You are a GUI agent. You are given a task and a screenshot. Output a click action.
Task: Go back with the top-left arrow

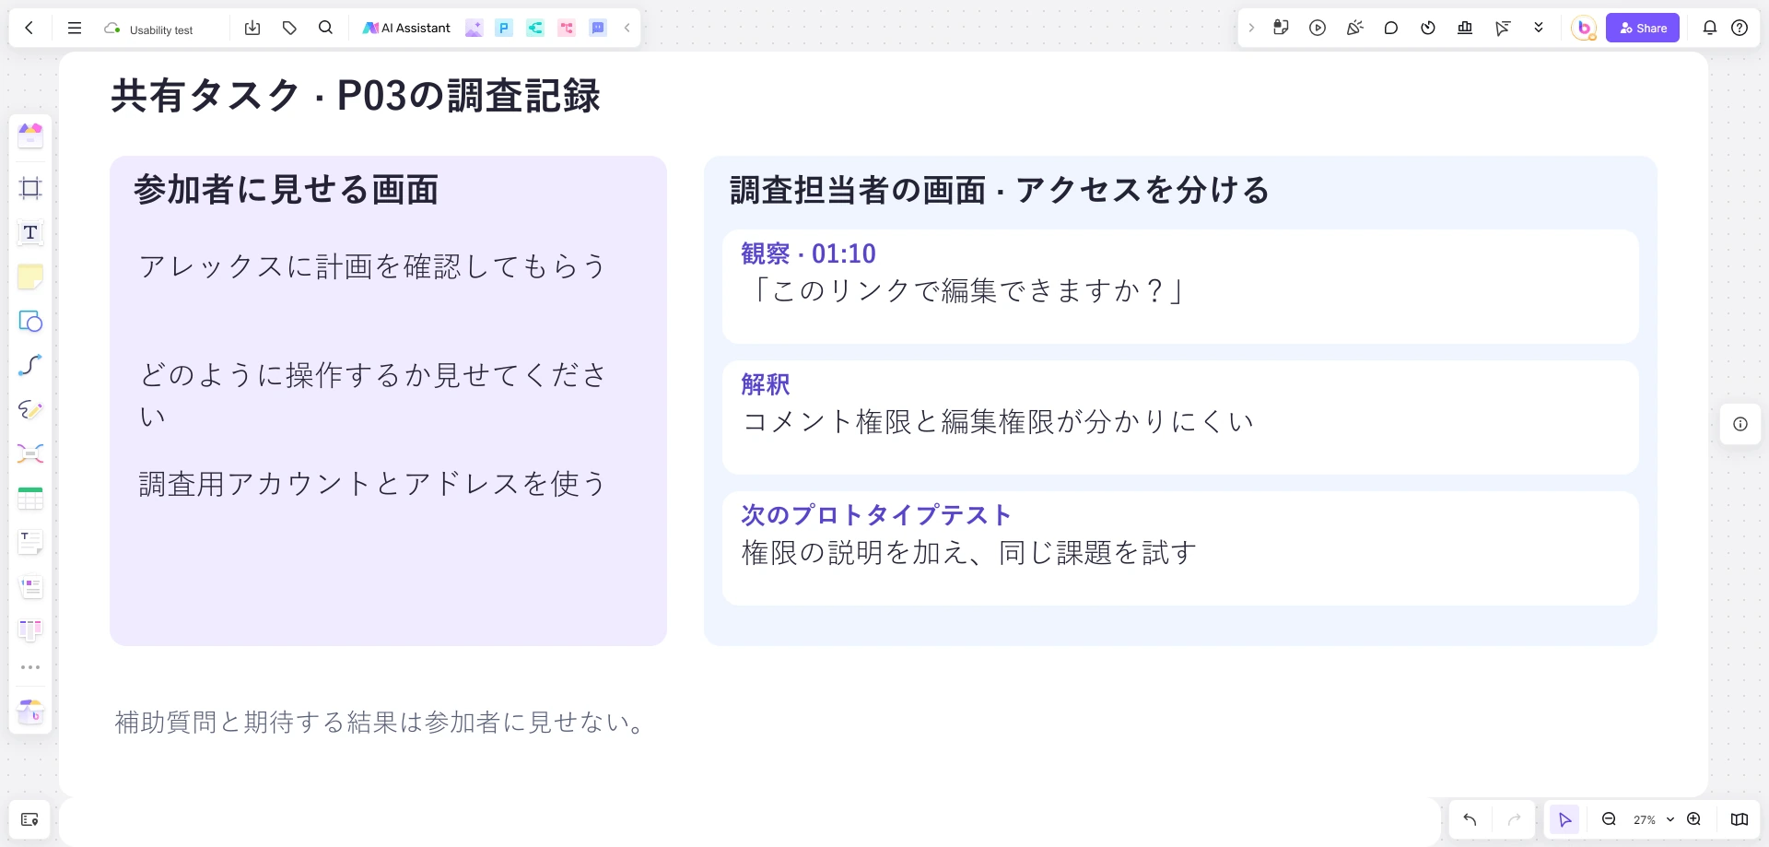click(29, 28)
